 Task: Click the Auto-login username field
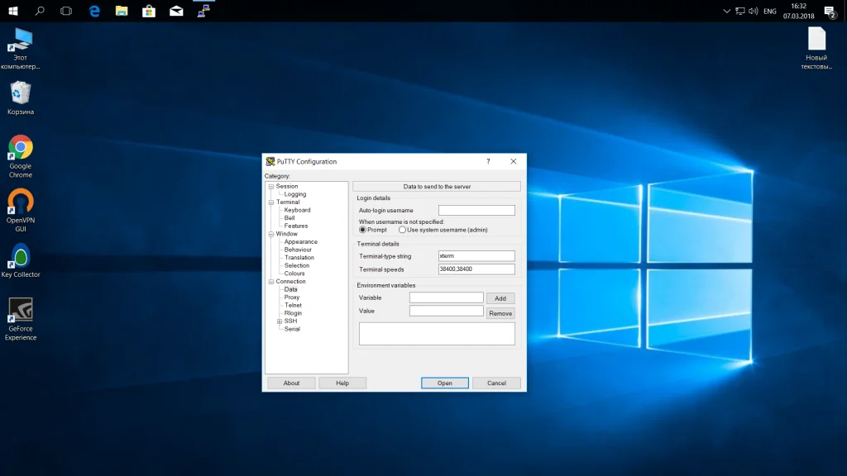click(476, 211)
